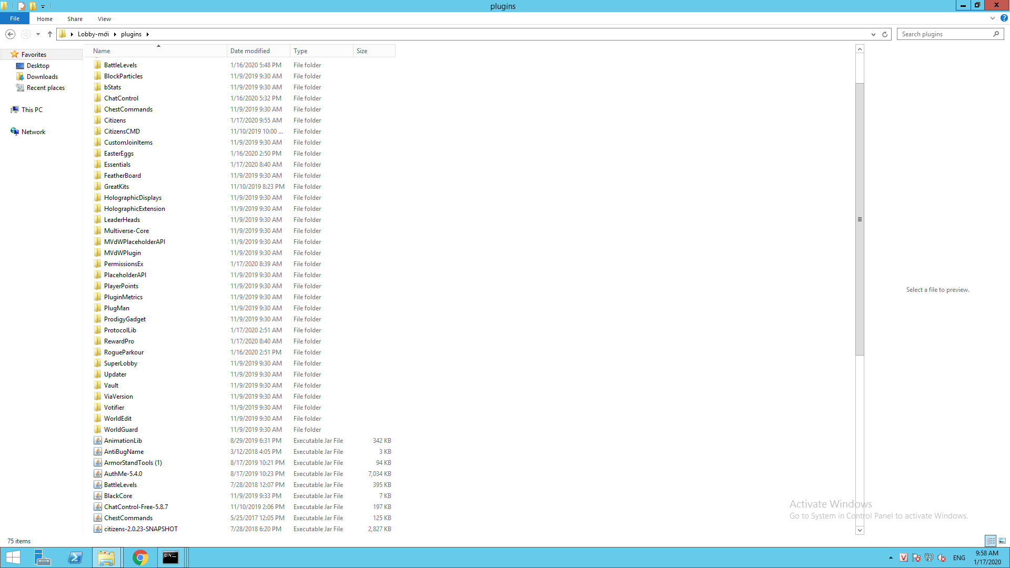
Task: Open the View ribbon tab
Action: click(104, 19)
